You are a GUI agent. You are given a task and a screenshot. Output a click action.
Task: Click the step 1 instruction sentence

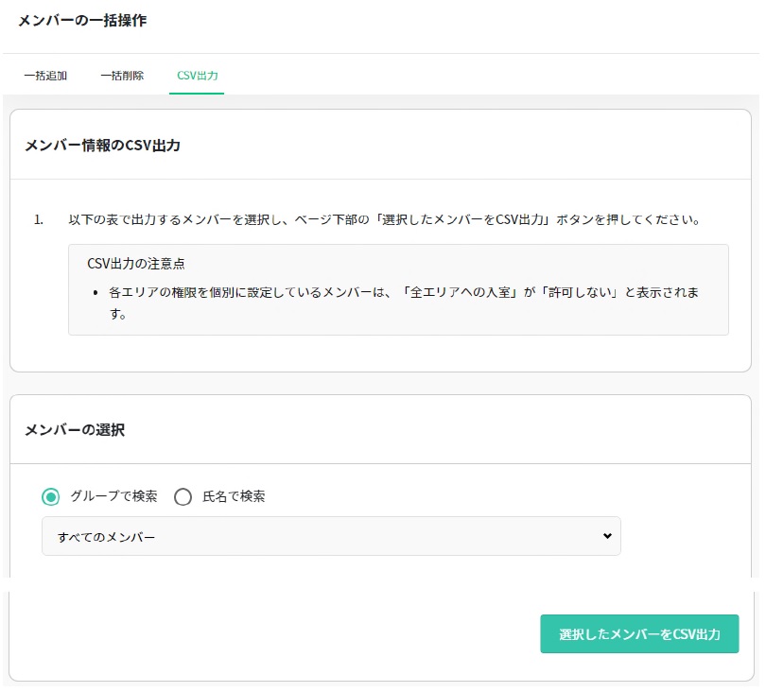coord(383,219)
